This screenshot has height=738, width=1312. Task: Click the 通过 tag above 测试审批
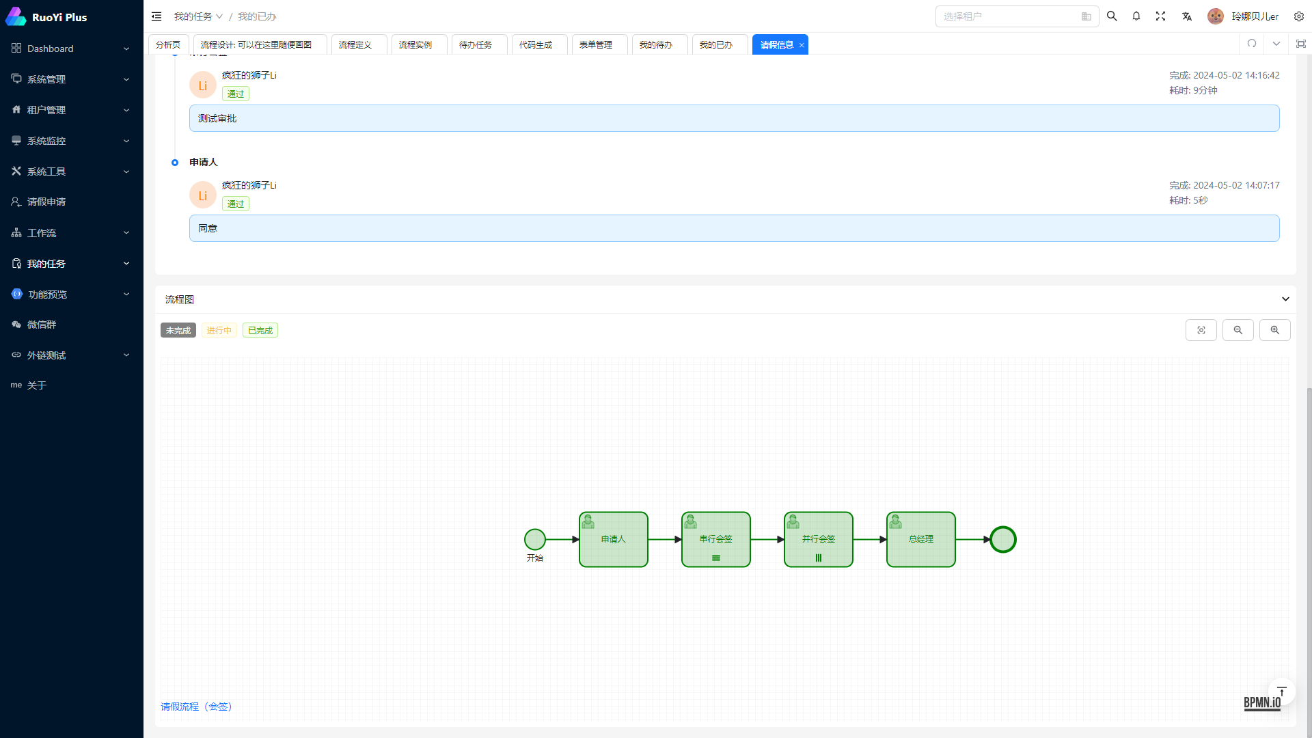click(236, 94)
